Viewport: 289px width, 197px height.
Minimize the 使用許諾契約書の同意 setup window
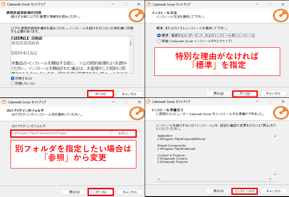[x=113, y=4]
